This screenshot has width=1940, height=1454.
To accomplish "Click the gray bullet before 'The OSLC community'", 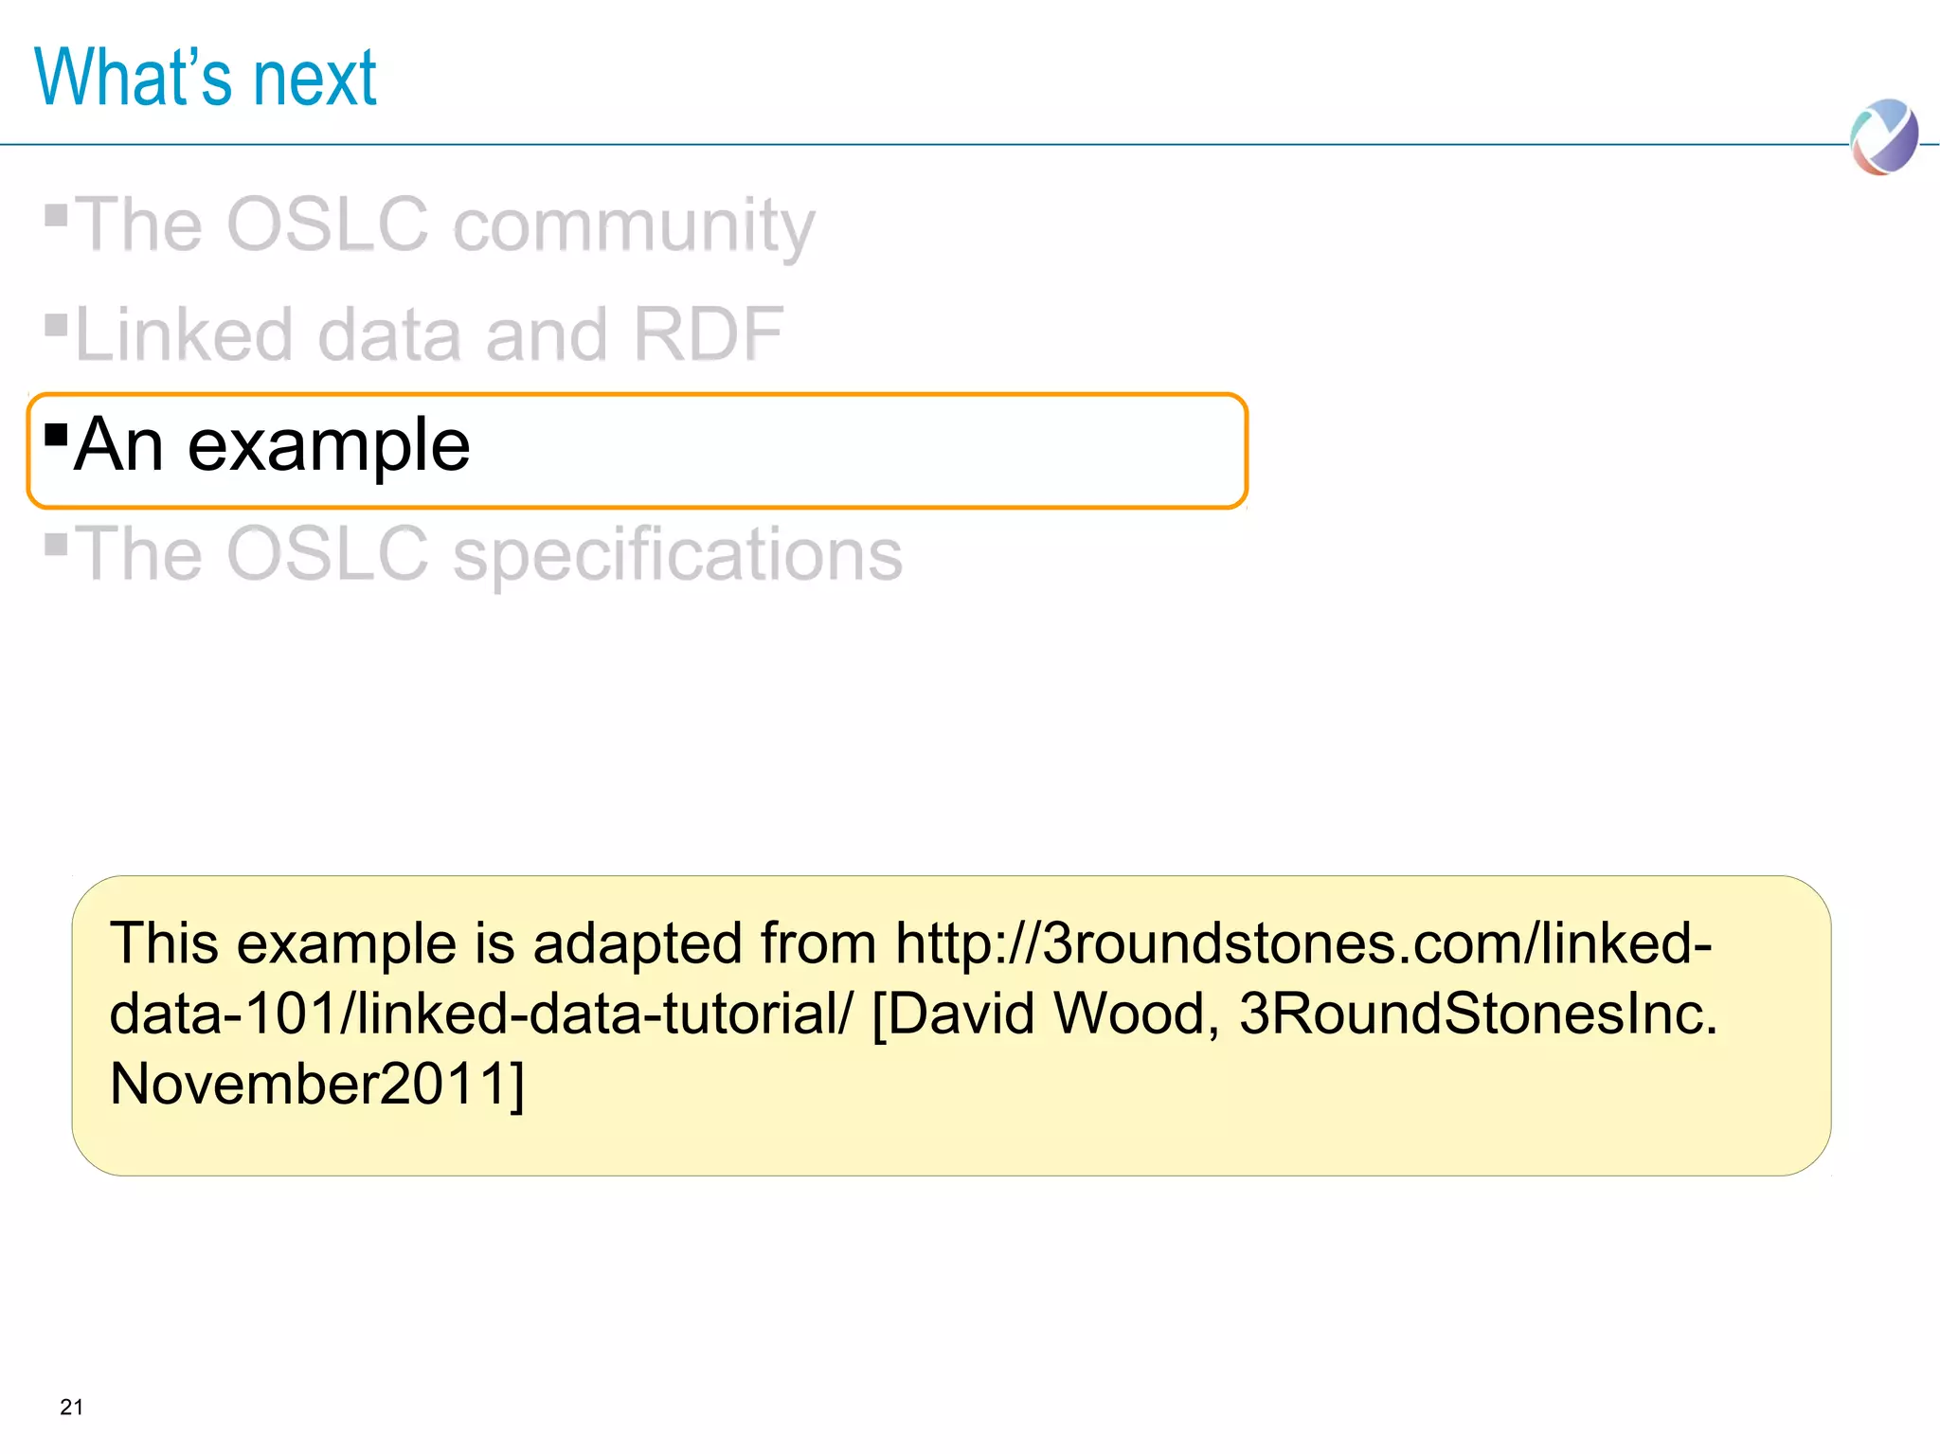I will (57, 216).
